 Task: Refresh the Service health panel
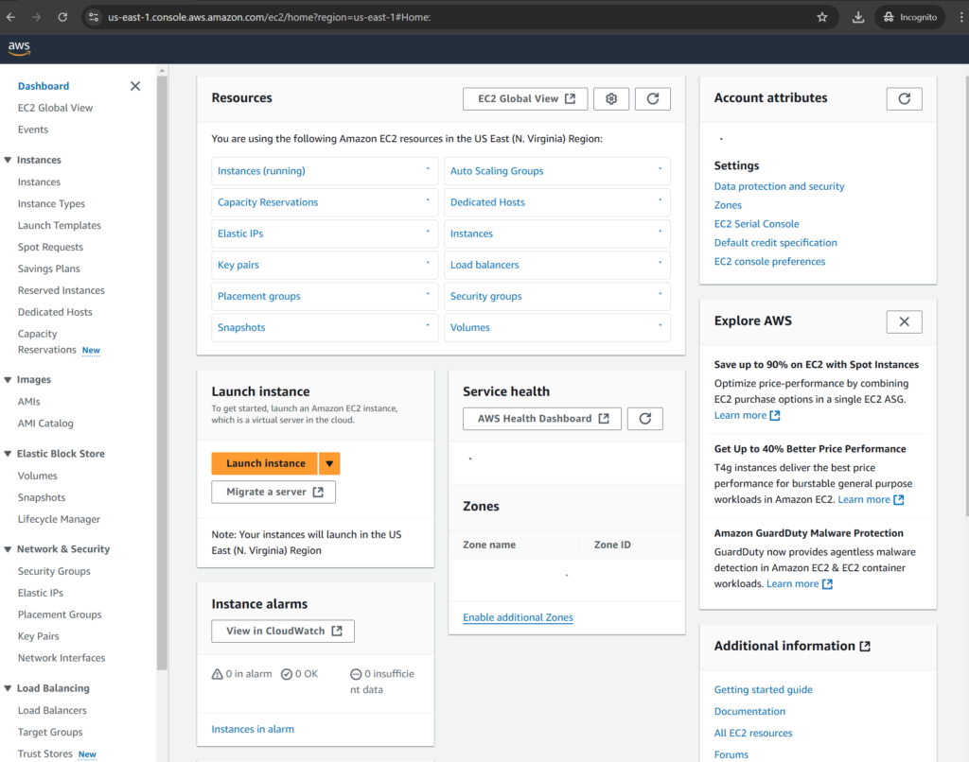(x=644, y=419)
